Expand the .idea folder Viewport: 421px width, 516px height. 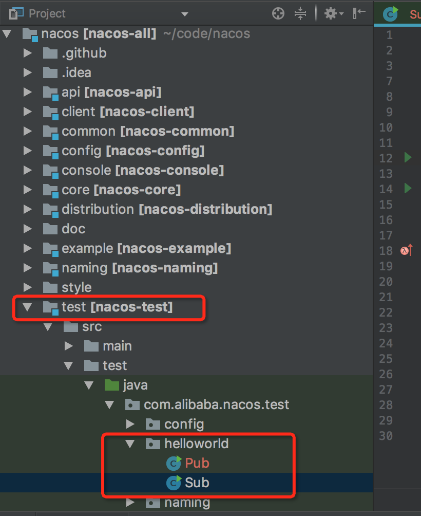click(x=28, y=73)
